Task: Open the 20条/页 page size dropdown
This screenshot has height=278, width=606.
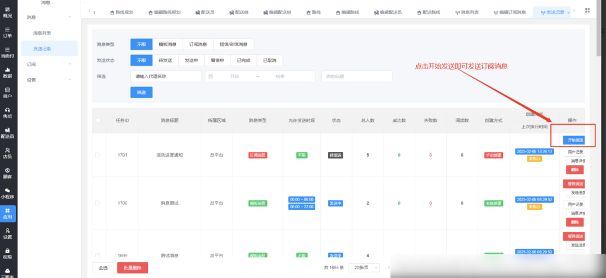Action: 364,267
